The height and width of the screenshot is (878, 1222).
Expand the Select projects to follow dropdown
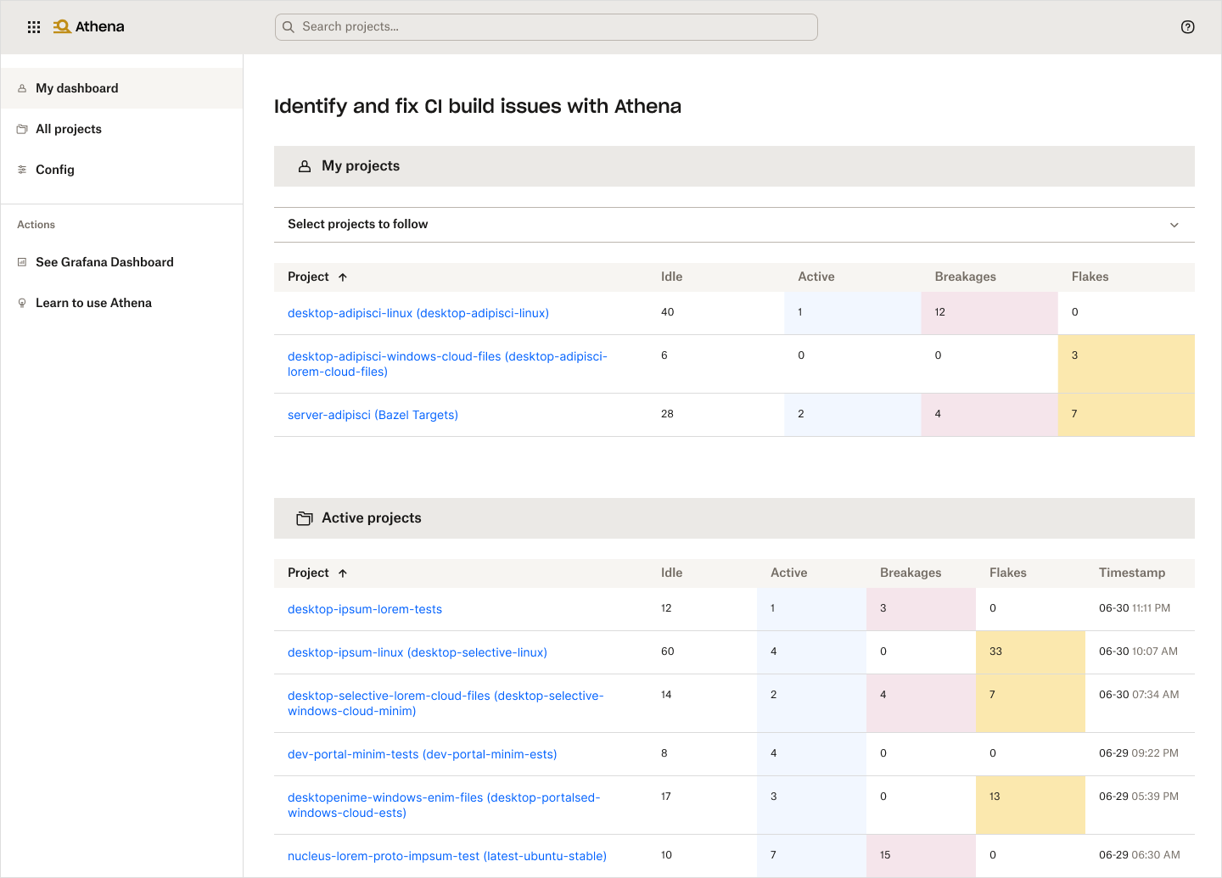click(1174, 225)
